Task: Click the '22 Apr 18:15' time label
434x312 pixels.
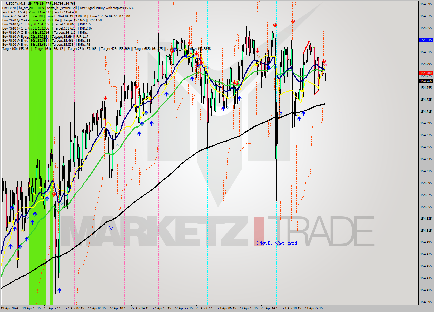Action: [x=162, y=308]
